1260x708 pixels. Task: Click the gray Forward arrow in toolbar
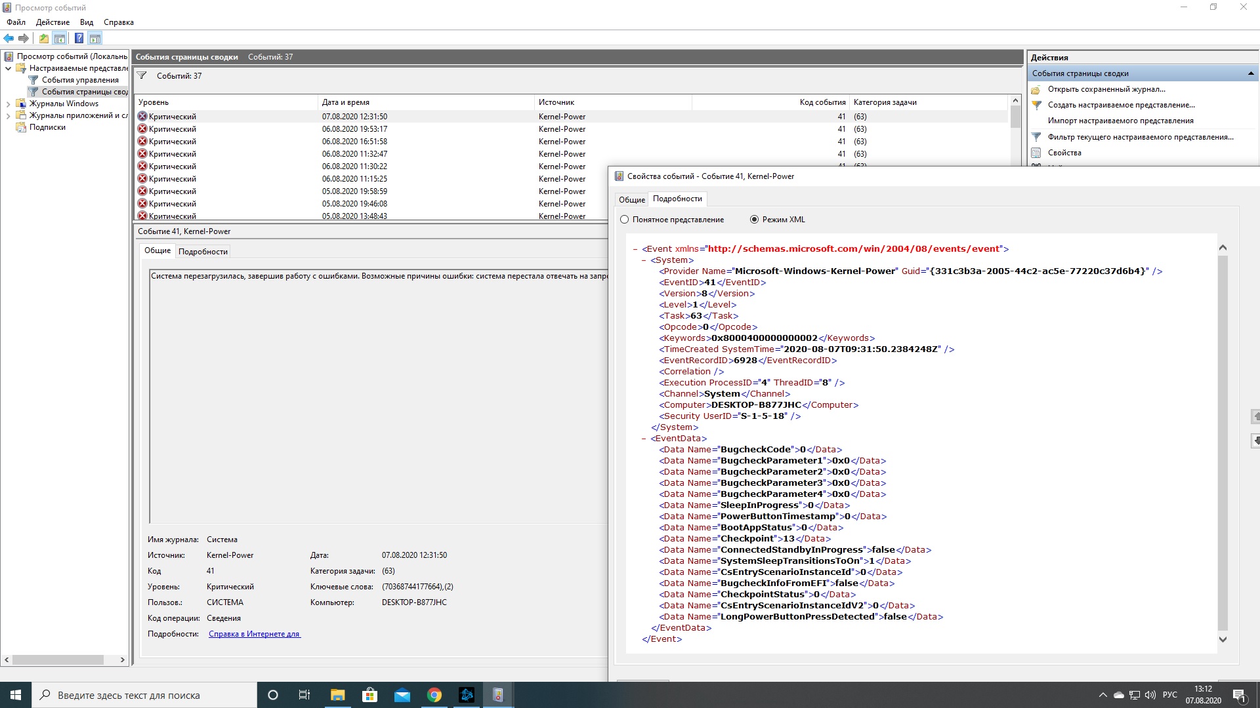pyautogui.click(x=24, y=38)
